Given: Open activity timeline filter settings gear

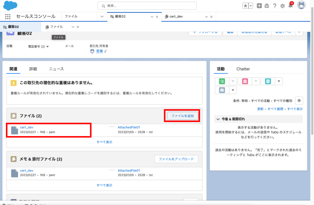Looking at the screenshot, I should (299, 101).
